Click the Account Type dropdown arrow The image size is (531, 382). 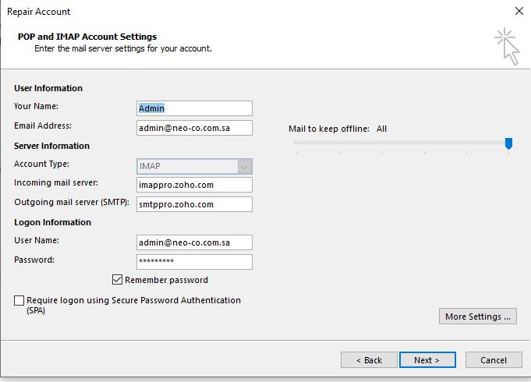coord(245,166)
